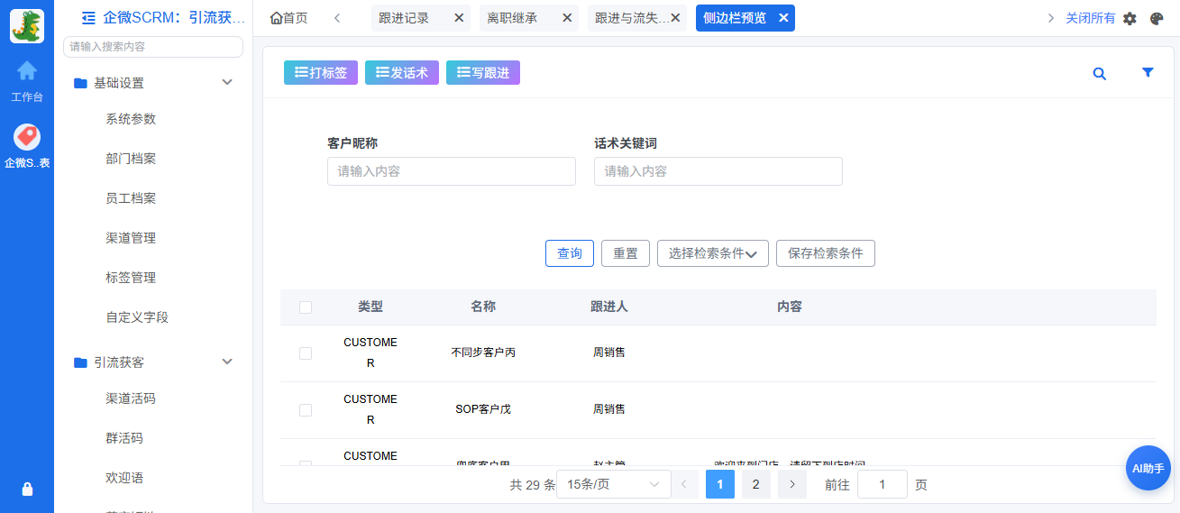Click the 类型 column header

[370, 307]
